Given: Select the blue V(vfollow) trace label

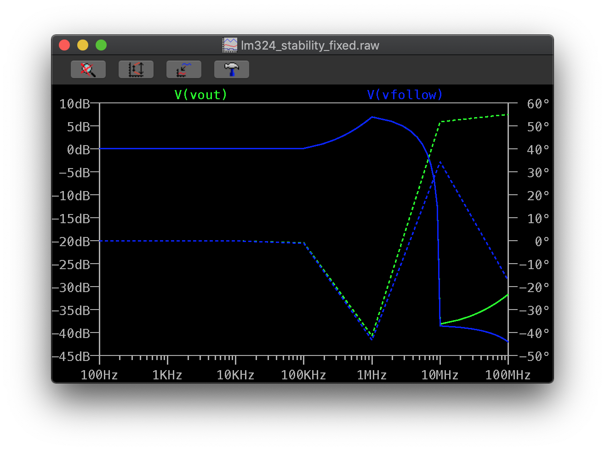Looking at the screenshot, I should pyautogui.click(x=405, y=95).
